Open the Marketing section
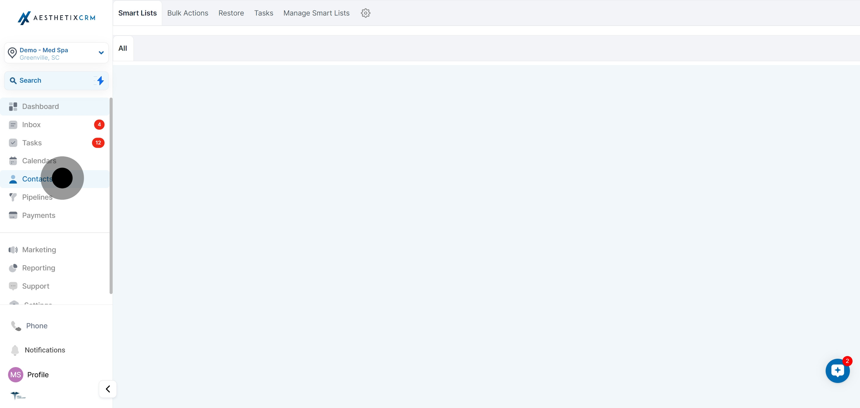Screen dimensions: 860x408 pyautogui.click(x=39, y=250)
